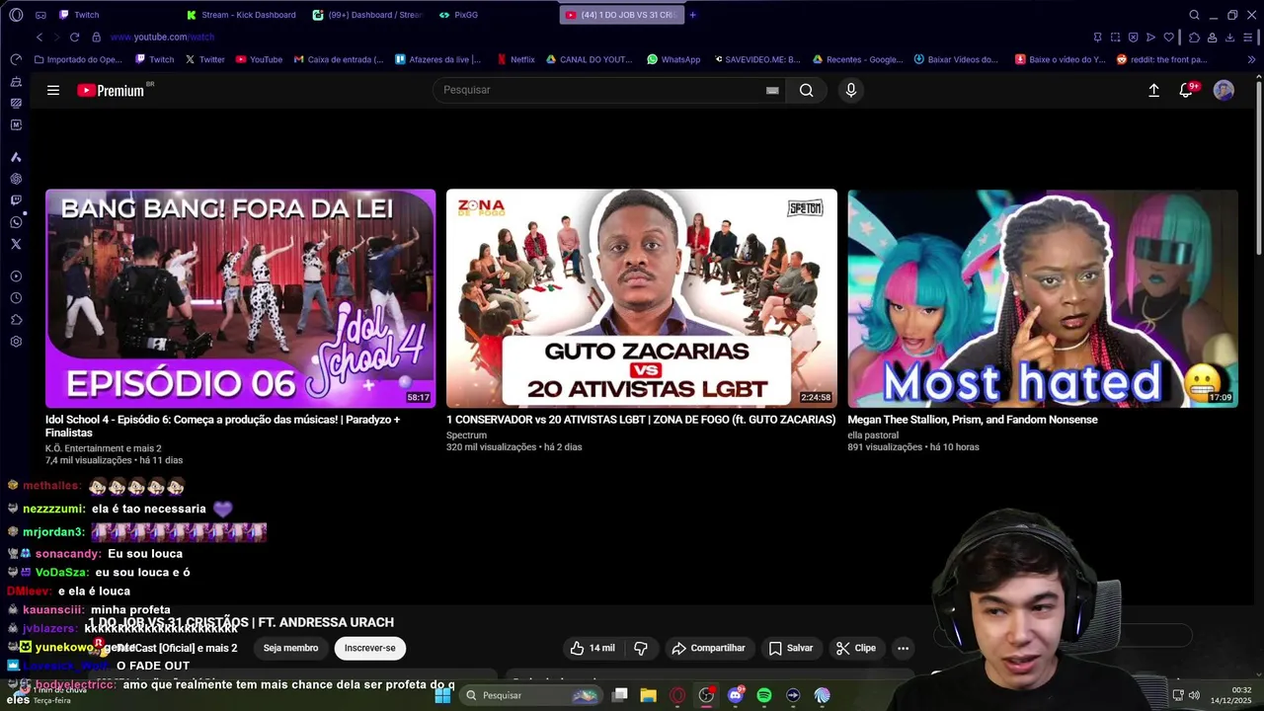Open the WhatsApp sidebar panel icon
1264x711 pixels.
16,222
